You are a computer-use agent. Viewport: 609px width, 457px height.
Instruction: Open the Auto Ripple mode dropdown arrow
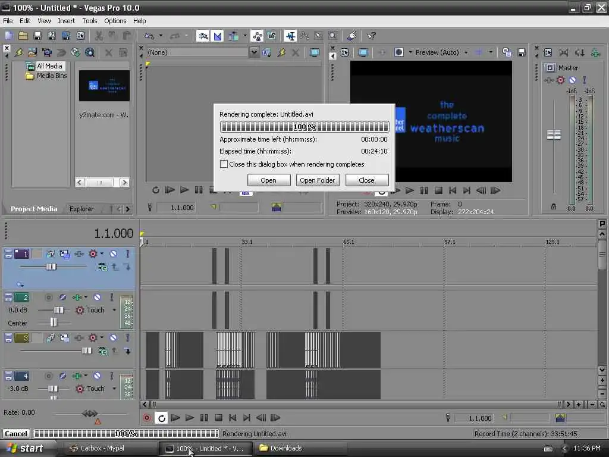pyautogui.click(x=244, y=36)
